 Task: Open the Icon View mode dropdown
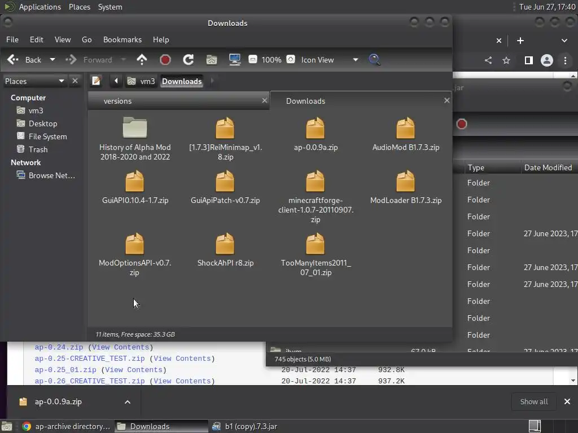[x=329, y=60]
